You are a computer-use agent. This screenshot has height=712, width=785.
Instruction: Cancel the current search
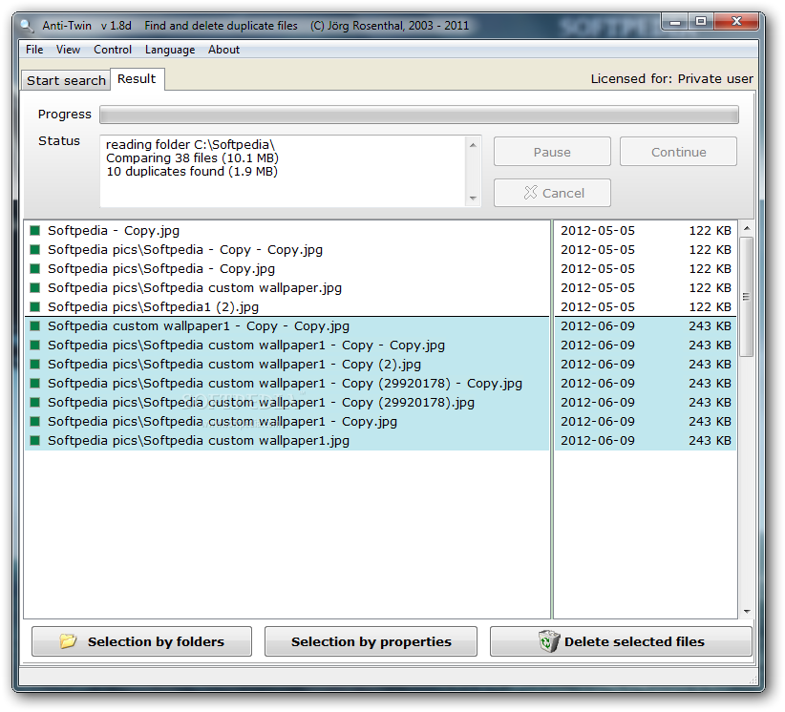pyautogui.click(x=552, y=193)
